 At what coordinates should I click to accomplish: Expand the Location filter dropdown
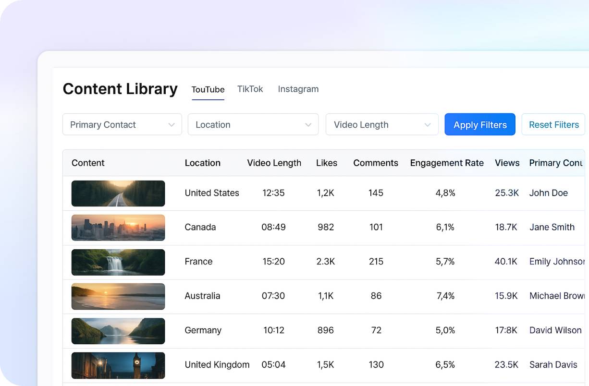pyautogui.click(x=253, y=125)
